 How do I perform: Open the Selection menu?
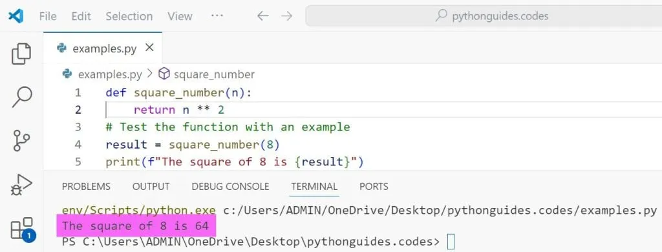point(129,16)
